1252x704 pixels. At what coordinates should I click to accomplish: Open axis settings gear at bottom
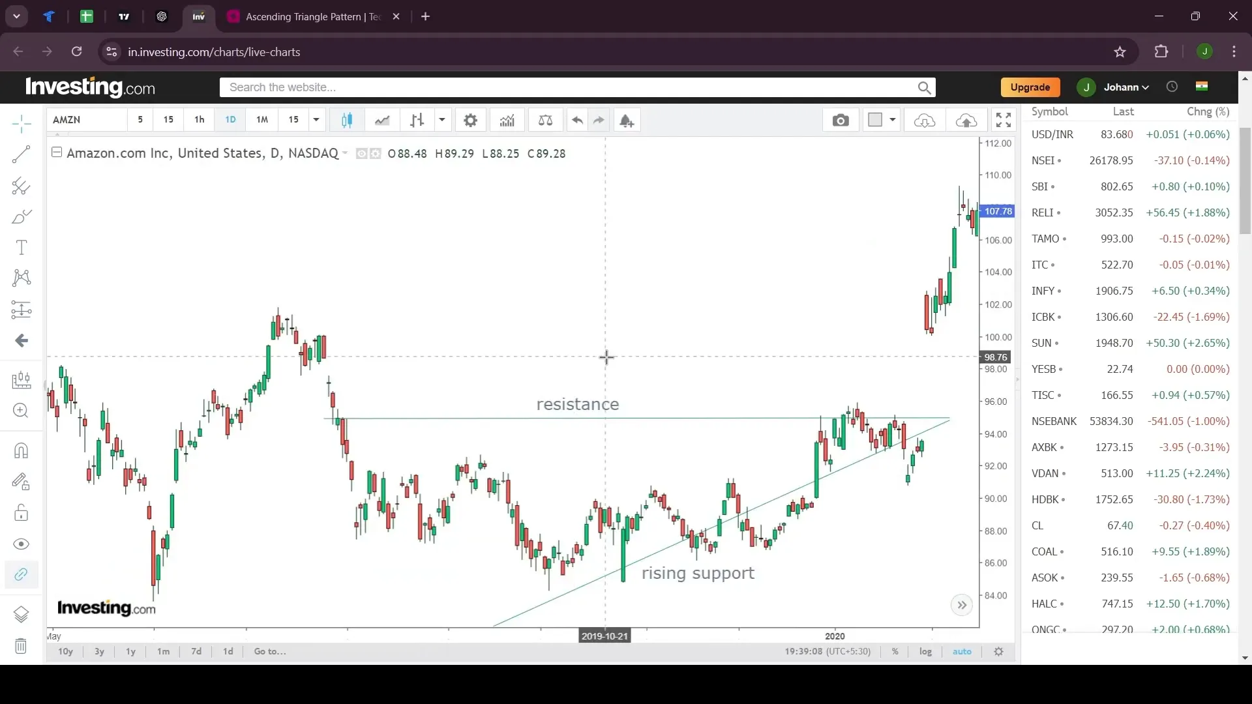(x=998, y=651)
